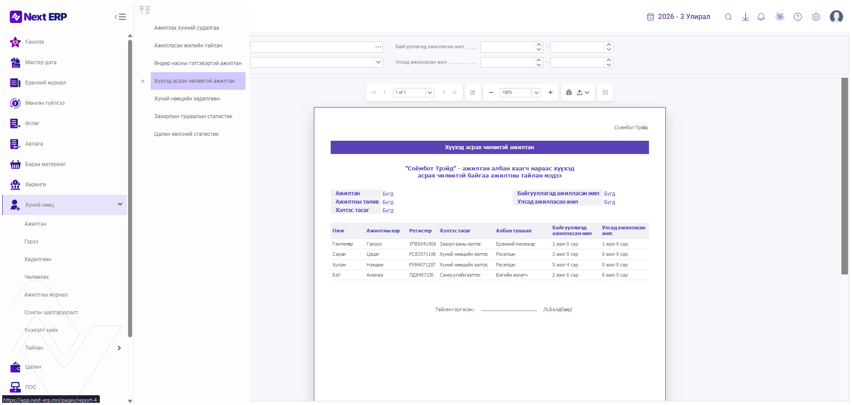The width and height of the screenshot is (852, 405).
Task: Collapse the sidebar with the menu toggle icon
Action: coord(121,17)
